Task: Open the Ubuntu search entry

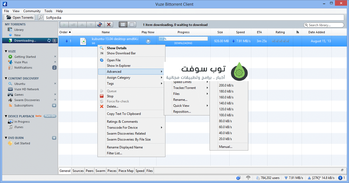Action: tap(20, 84)
